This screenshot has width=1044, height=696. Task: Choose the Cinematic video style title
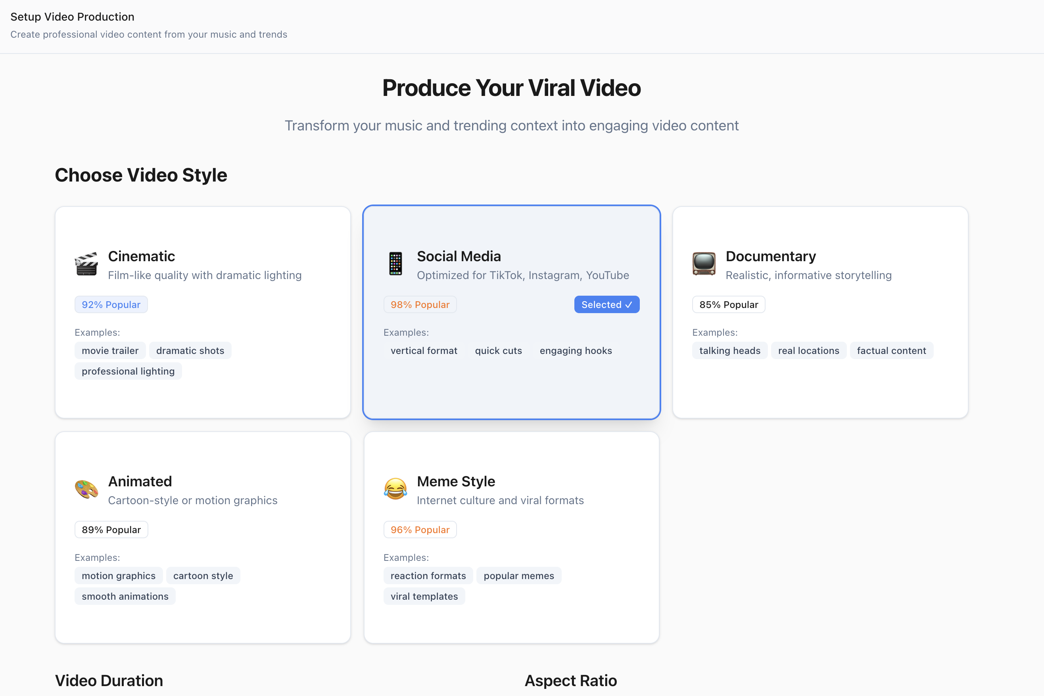(x=141, y=256)
